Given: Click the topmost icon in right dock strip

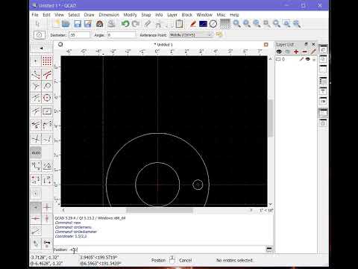Looking at the screenshot, I should (323, 49).
